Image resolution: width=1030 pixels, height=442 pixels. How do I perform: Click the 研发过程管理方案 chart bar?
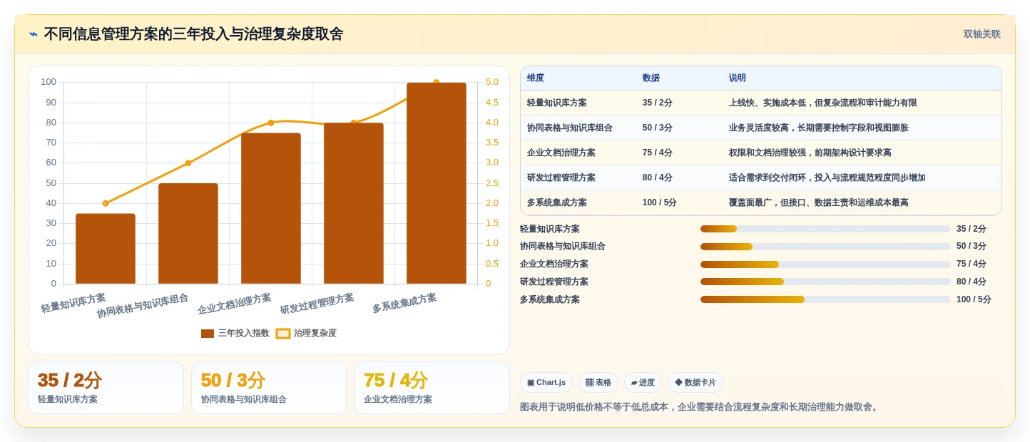coord(354,203)
